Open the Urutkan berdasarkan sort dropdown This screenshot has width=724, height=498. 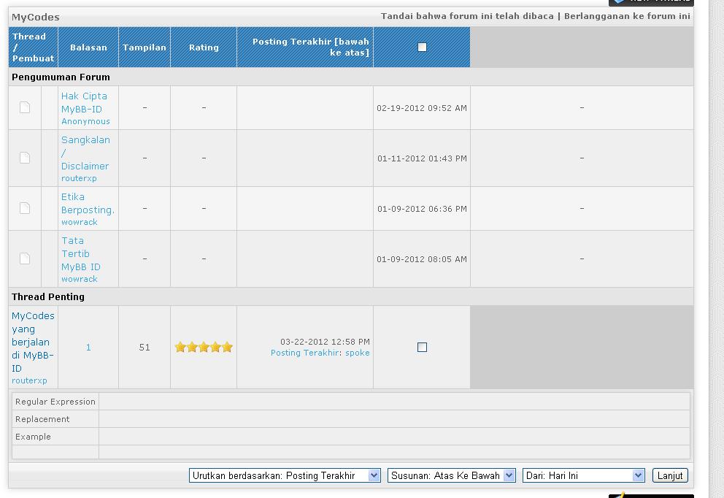[285, 475]
